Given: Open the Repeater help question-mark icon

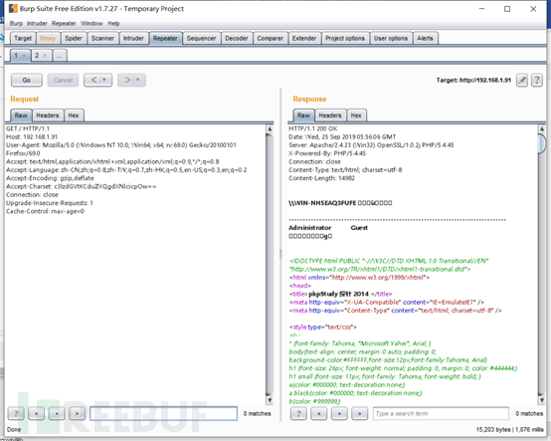Looking at the screenshot, I should click(537, 81).
